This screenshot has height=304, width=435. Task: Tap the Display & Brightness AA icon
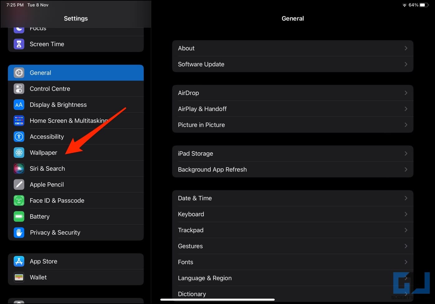tap(19, 105)
